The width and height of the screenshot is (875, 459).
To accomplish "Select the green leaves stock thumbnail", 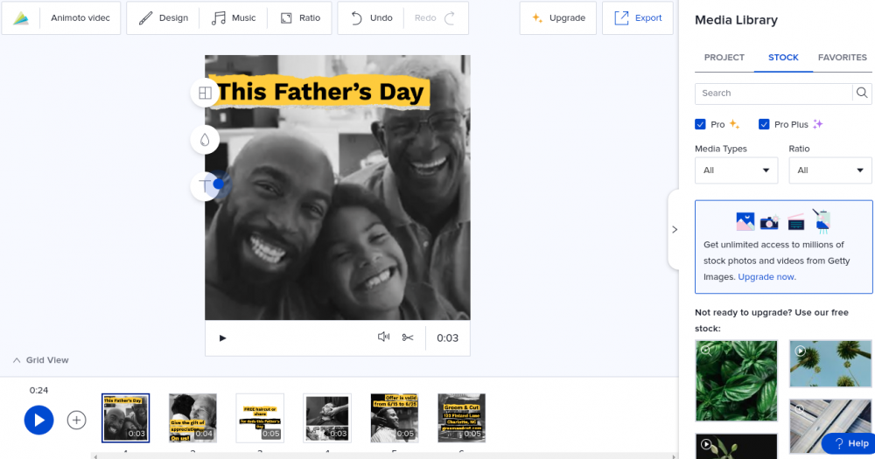I will tap(736, 381).
